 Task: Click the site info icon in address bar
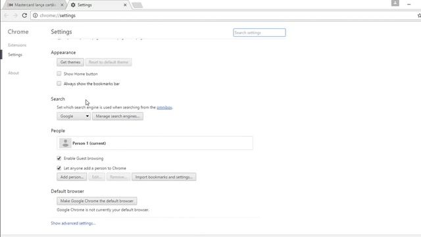(x=35, y=16)
